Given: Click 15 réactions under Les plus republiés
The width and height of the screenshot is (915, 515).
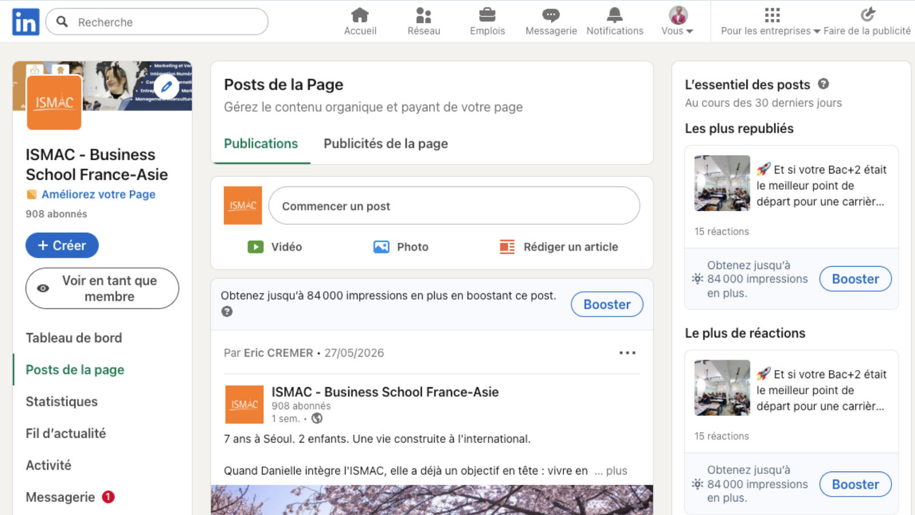Looking at the screenshot, I should [x=722, y=231].
